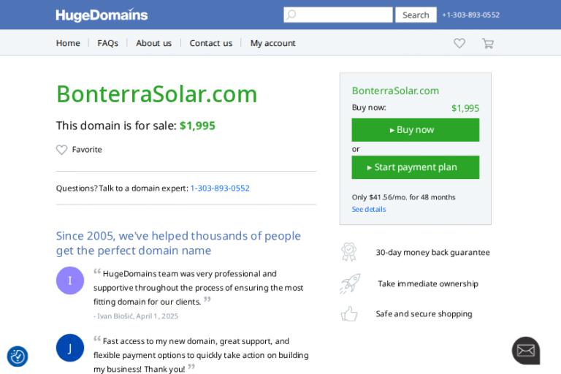Open My account menu item

pyautogui.click(x=272, y=43)
